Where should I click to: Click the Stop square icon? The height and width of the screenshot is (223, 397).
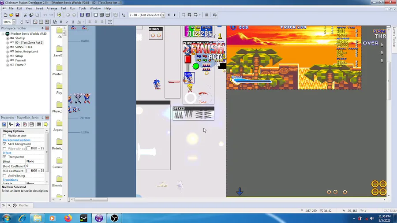[x=206, y=15]
